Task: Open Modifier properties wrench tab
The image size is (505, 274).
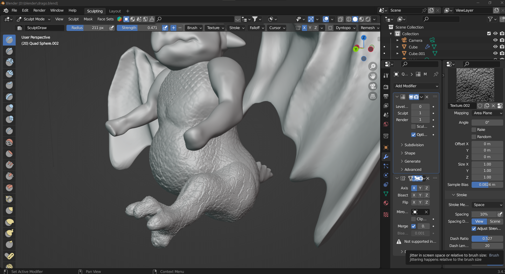Action: tap(386, 157)
